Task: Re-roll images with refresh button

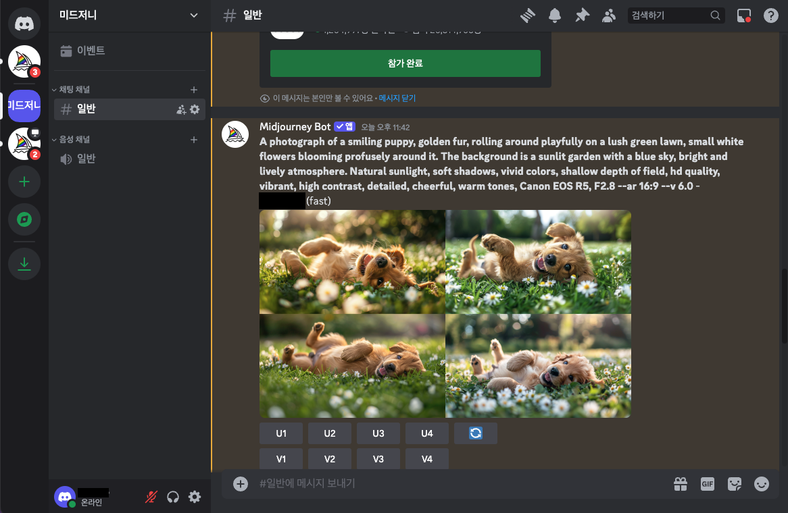Action: coord(475,433)
